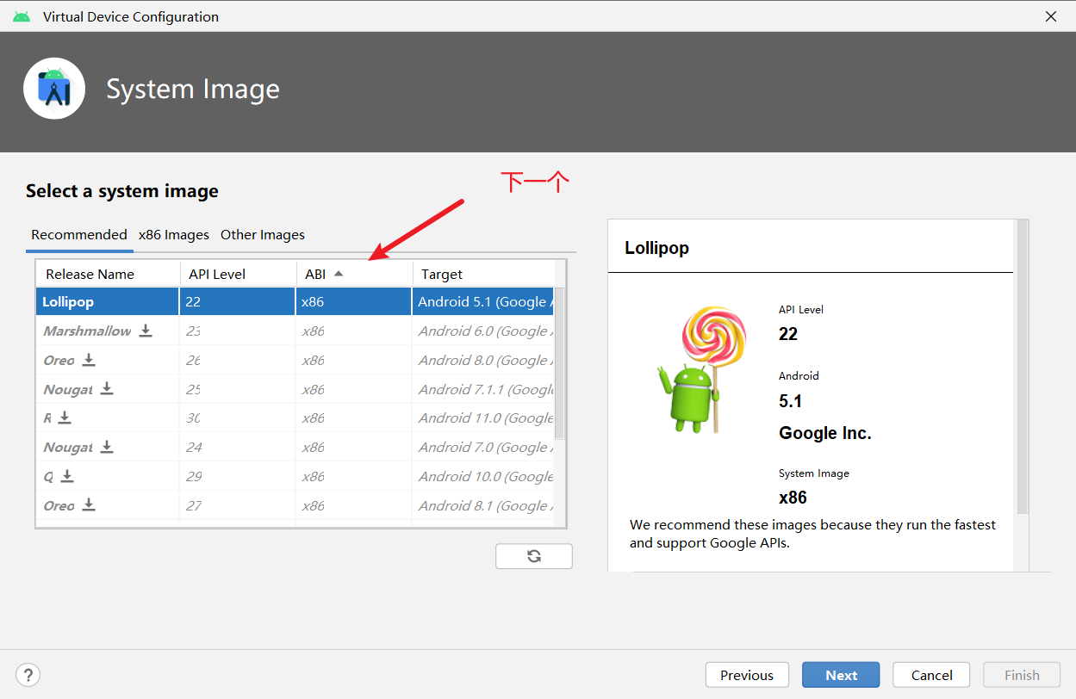The width and height of the screenshot is (1076, 699).
Task: Click the Next button
Action: pos(841,675)
